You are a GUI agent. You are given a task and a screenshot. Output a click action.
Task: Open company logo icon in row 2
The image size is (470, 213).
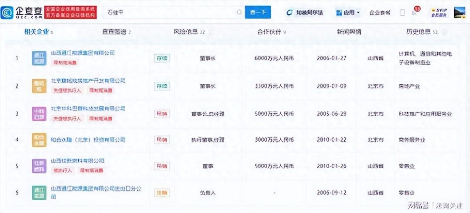(x=39, y=86)
